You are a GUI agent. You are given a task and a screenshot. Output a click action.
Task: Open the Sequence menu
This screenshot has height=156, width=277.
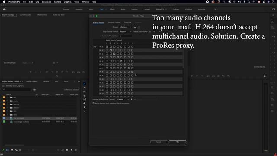point(46,2)
